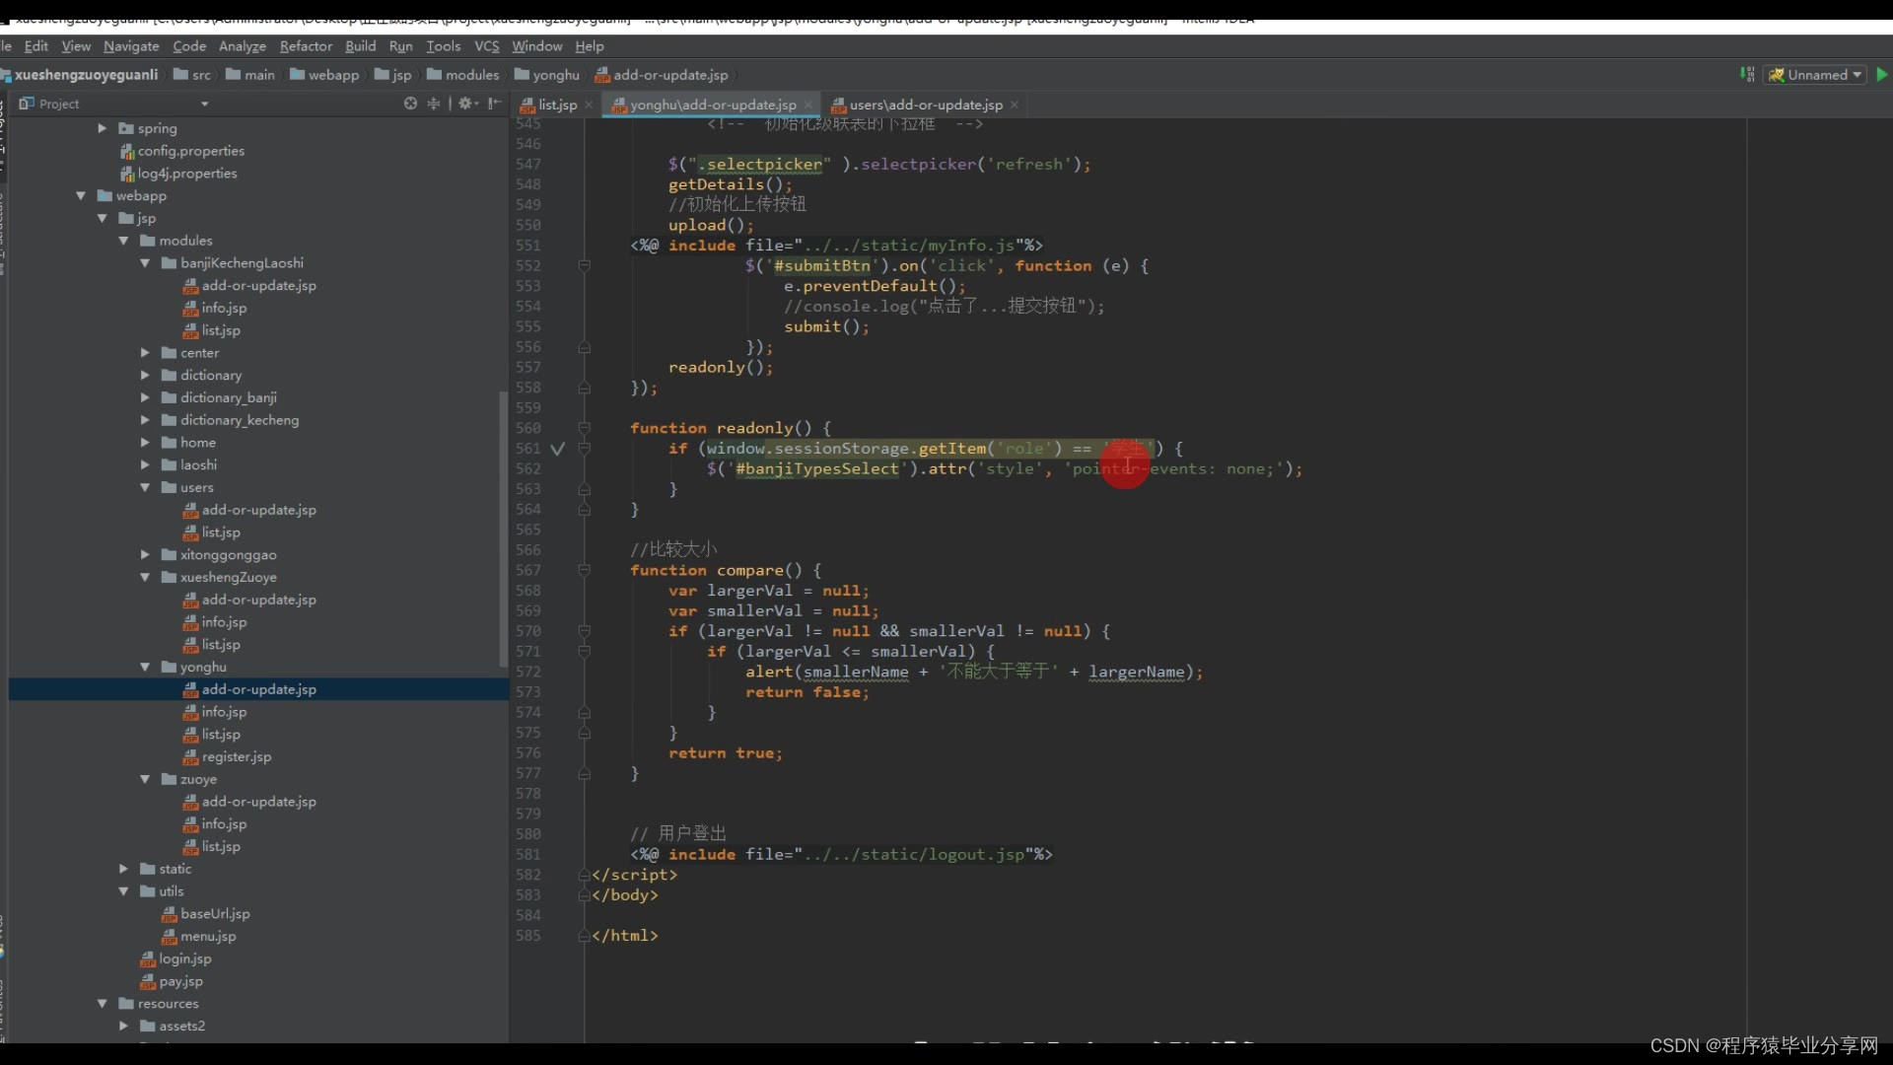Screen dimensions: 1893x1065
Task: Click the Project panel vertical scrollbar
Action: 504,528
